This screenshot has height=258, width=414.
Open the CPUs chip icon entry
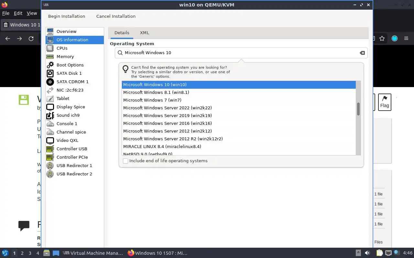pyautogui.click(x=50, y=48)
